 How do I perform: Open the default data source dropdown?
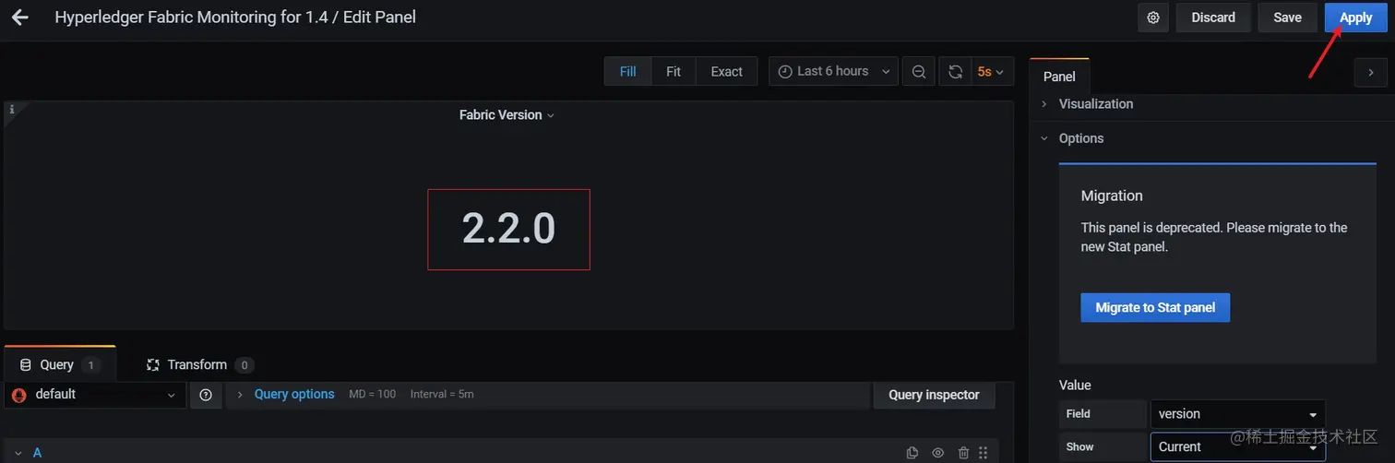[95, 395]
